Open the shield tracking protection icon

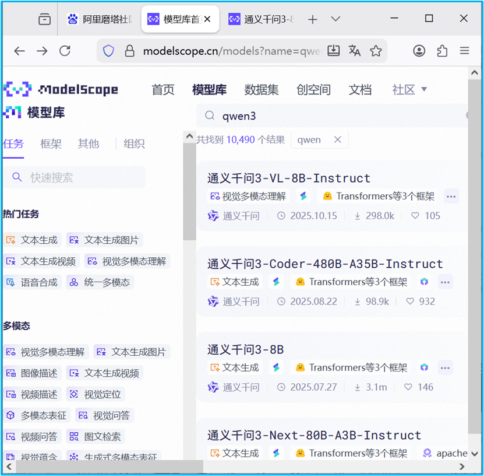(108, 51)
